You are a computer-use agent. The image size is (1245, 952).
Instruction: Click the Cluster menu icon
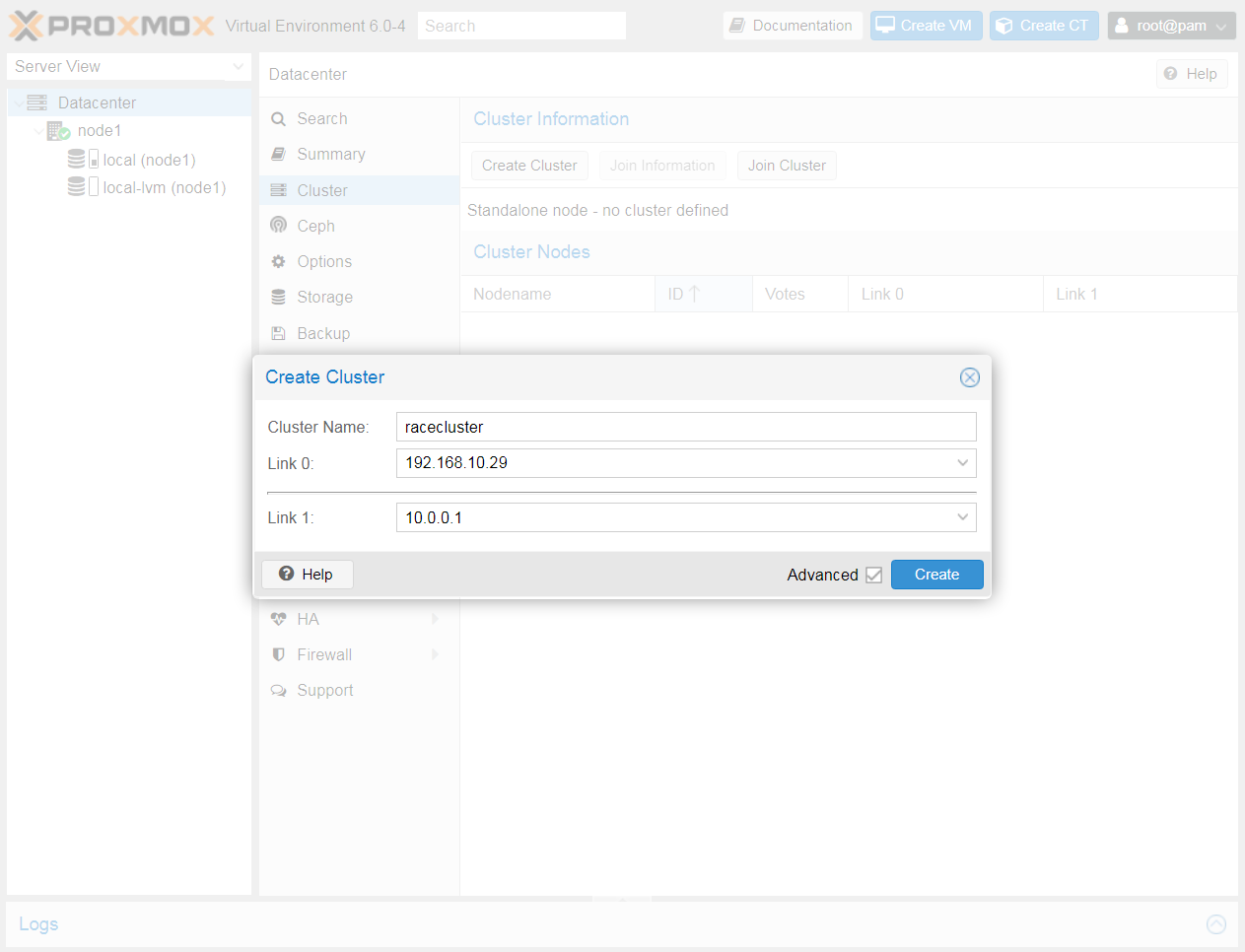coord(279,190)
